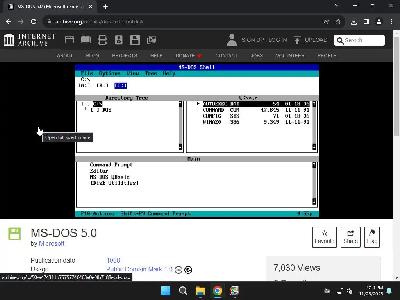
Task: View site information lock icon
Action: 49,22
